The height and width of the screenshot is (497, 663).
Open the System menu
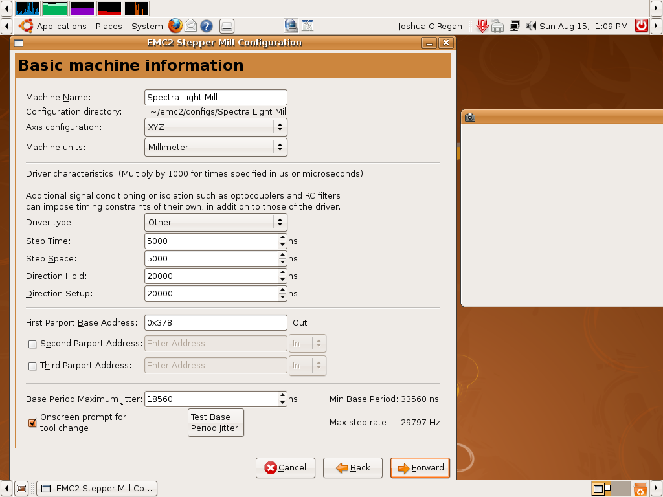[x=147, y=26]
